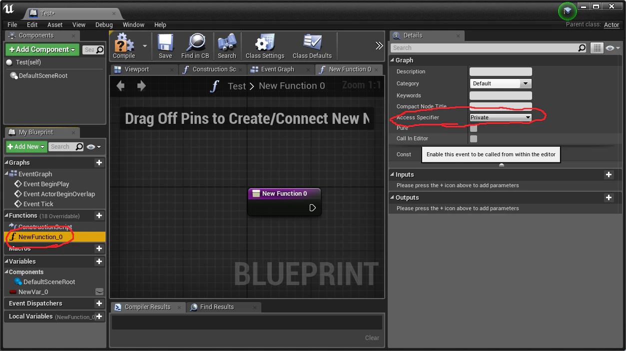The image size is (626, 351).
Task: Enable the Call In Editor checkbox
Action: [x=474, y=139]
